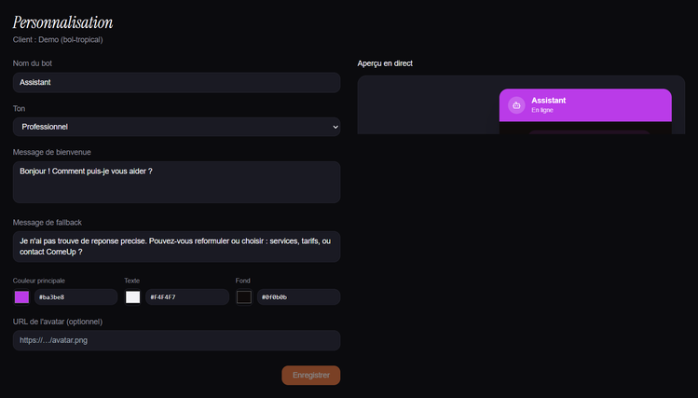Click the URL de l'avatar label
The image size is (698, 398).
57,322
